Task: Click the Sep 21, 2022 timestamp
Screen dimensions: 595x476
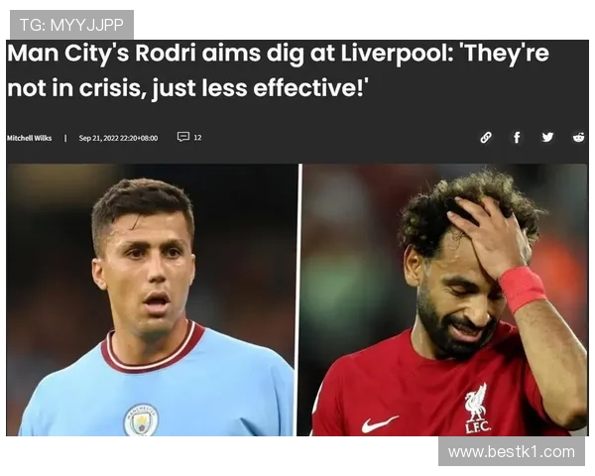Action: pos(118,138)
